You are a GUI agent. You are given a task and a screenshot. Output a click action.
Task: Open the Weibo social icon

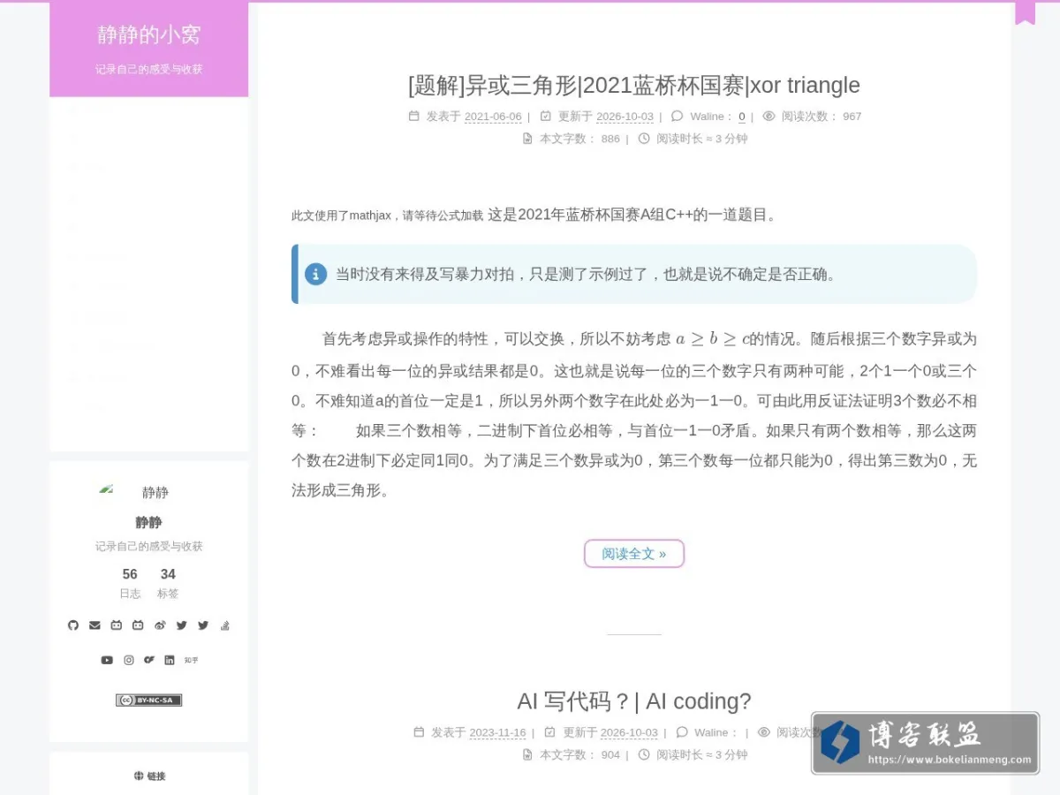(160, 625)
